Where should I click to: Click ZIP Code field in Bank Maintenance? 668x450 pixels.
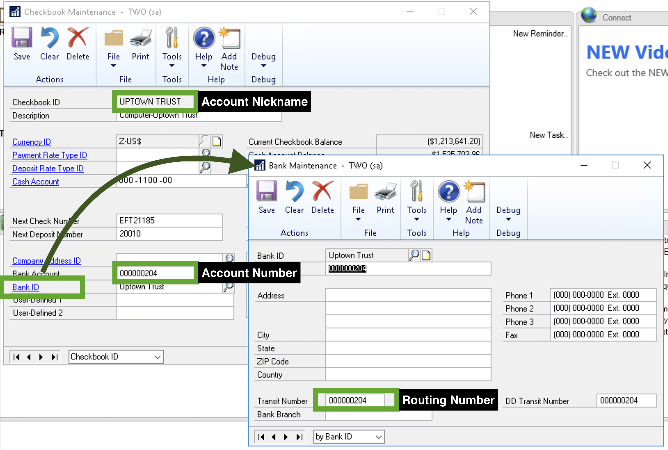(x=408, y=361)
